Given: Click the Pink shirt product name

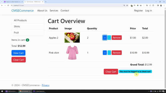Looking at the screenshot, I should [x=54, y=53].
